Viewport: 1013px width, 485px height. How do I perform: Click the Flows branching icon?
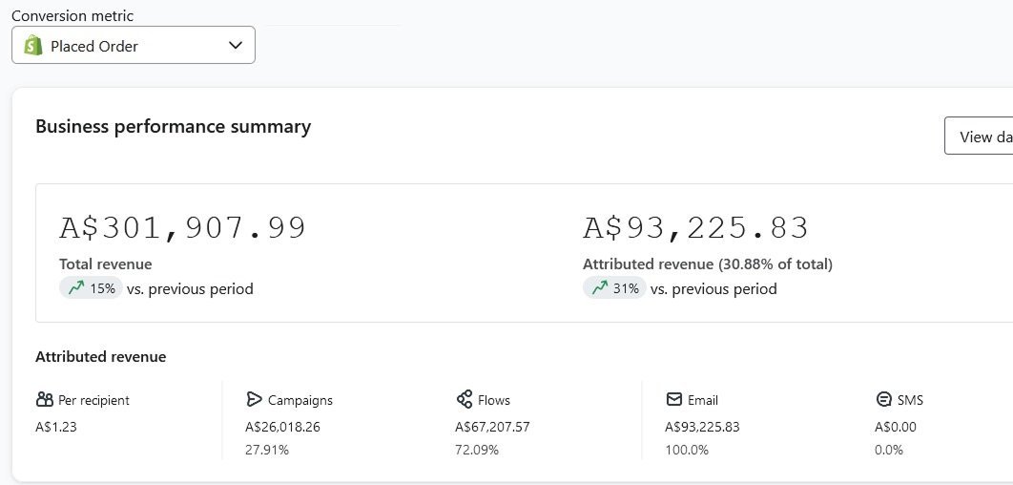tap(464, 400)
